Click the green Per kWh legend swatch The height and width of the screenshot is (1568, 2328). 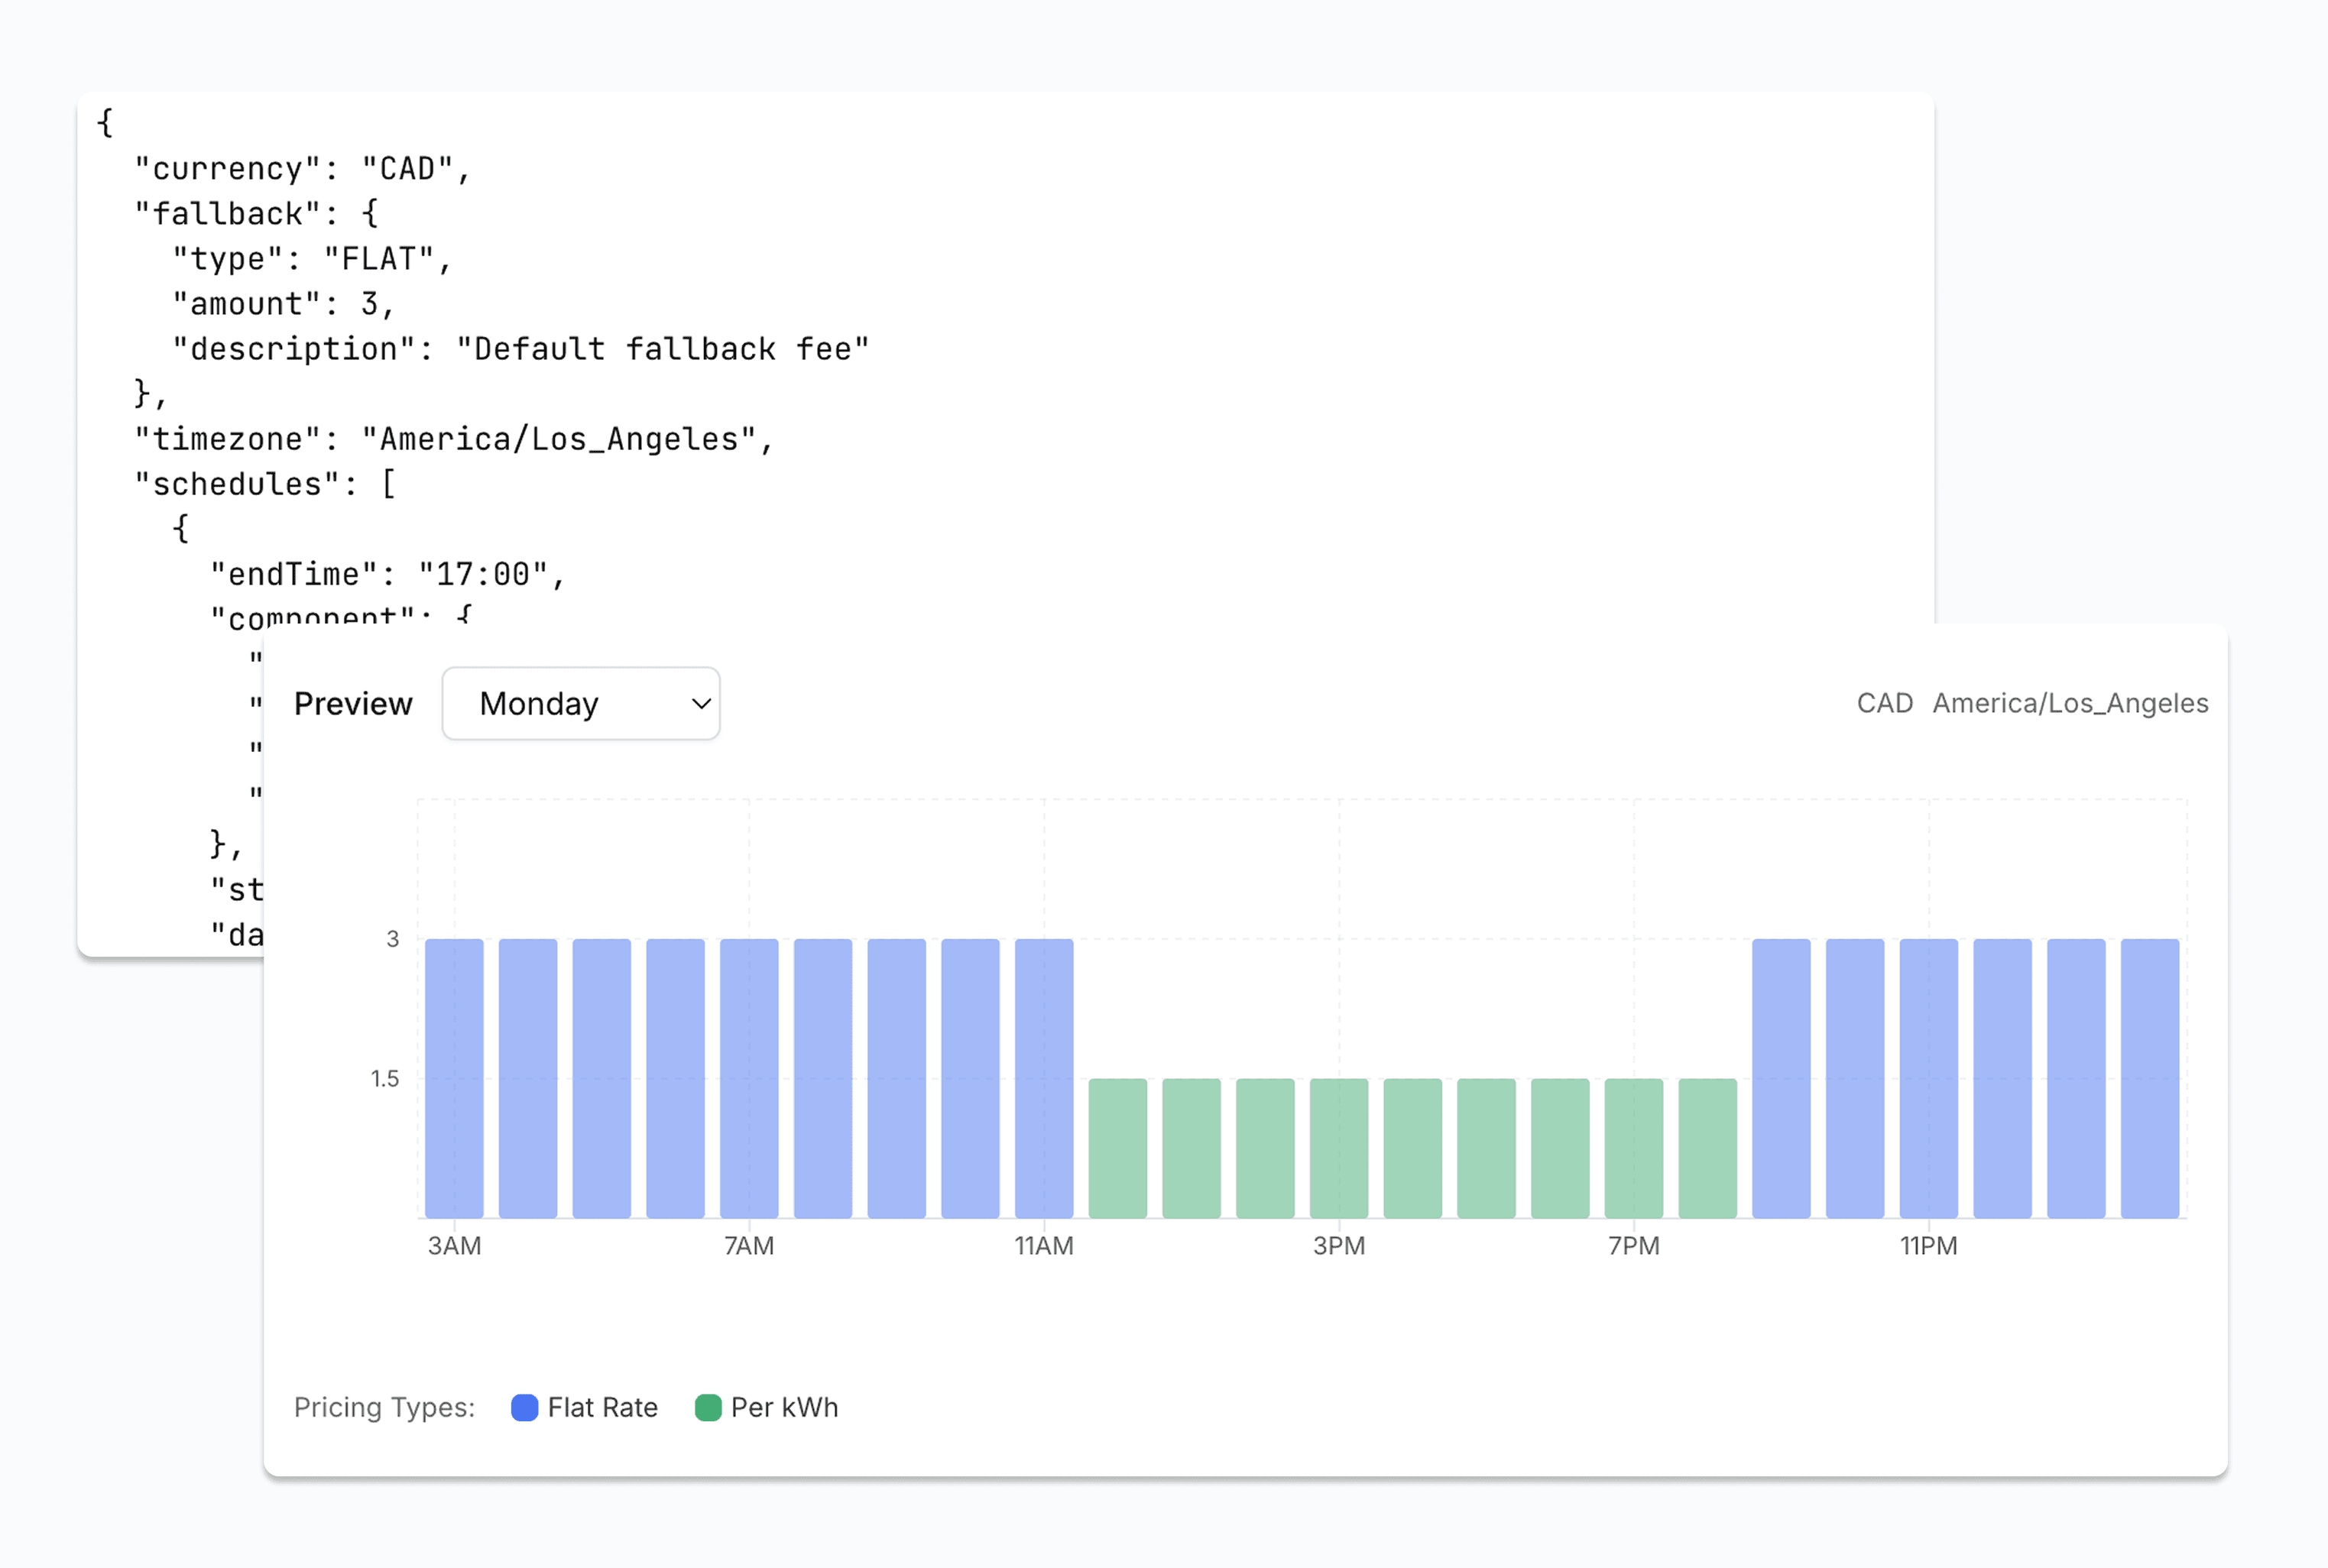tap(708, 1407)
